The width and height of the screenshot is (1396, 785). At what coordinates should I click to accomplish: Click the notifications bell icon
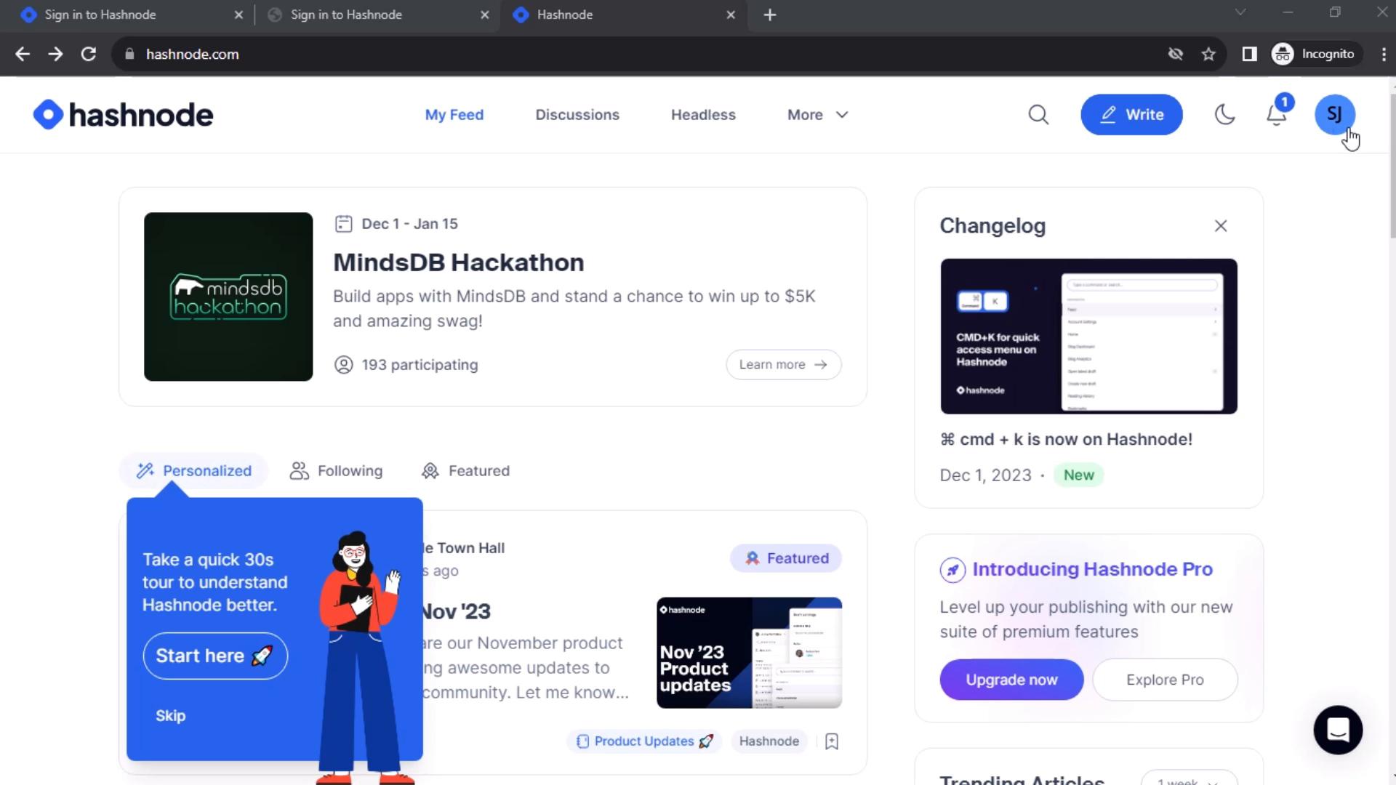pos(1276,114)
